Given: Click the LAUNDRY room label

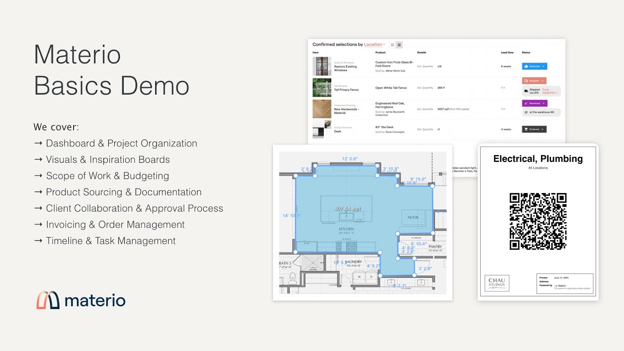Looking at the screenshot, I should [354, 262].
